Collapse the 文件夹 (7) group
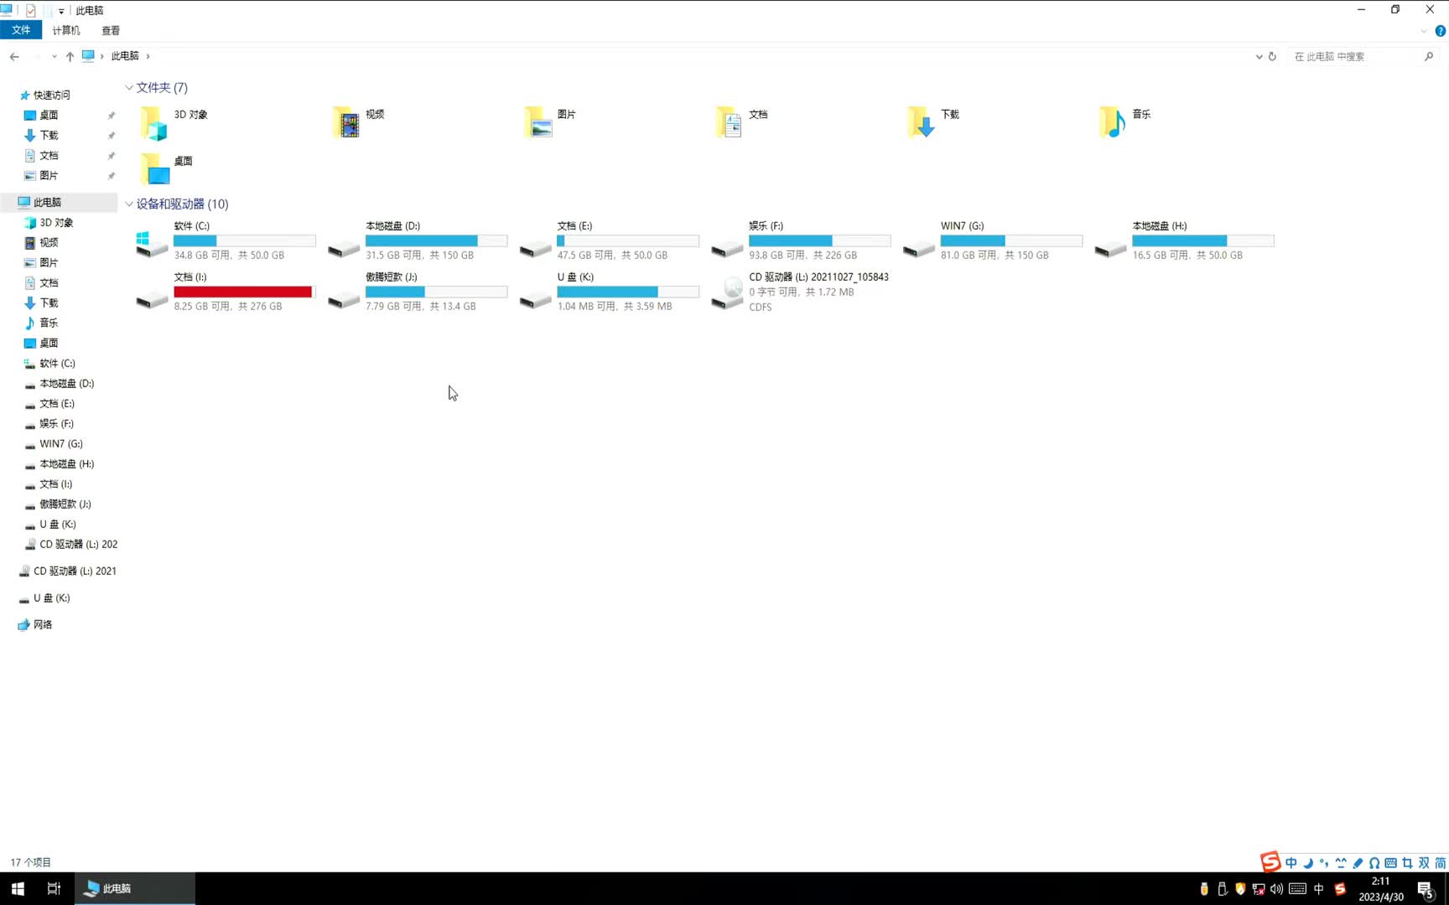This screenshot has width=1449, height=905. [x=129, y=88]
